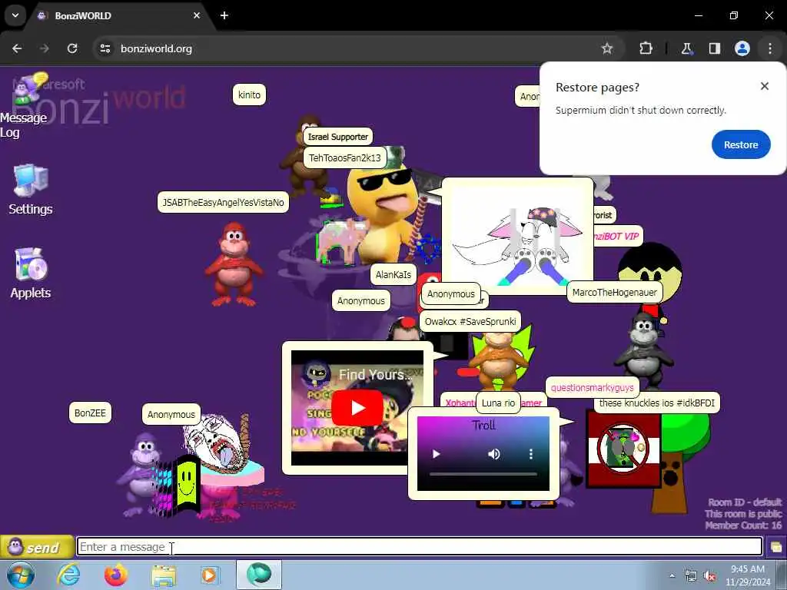Click the Israel Supporter name tag
Image resolution: width=787 pixels, height=590 pixels.
coord(337,137)
